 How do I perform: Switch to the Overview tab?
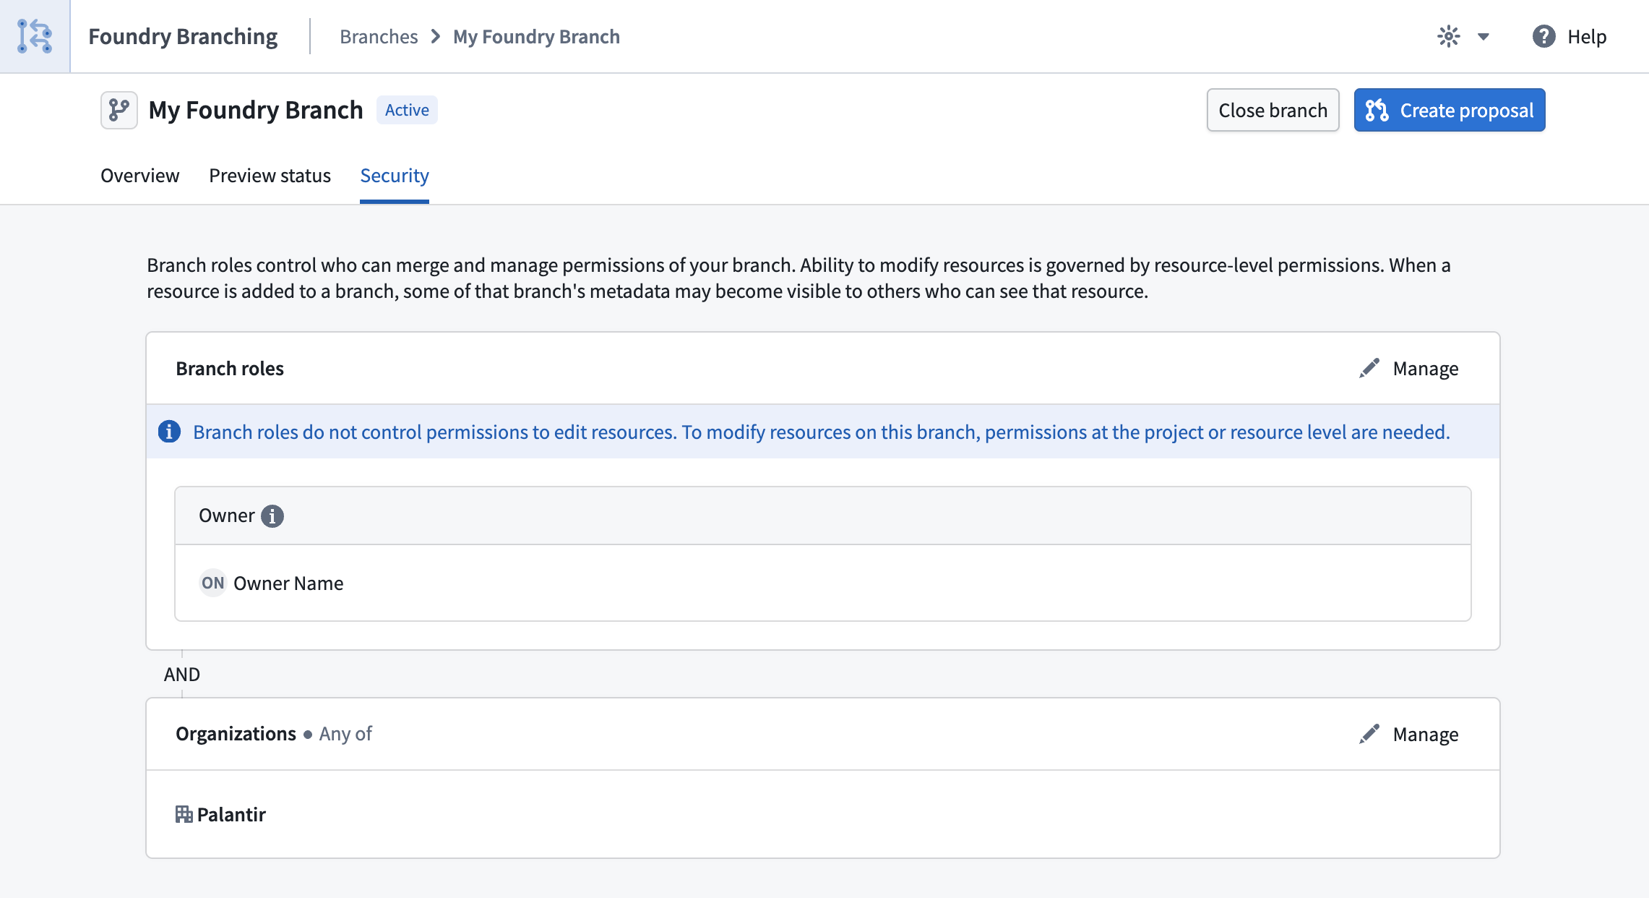tap(139, 176)
